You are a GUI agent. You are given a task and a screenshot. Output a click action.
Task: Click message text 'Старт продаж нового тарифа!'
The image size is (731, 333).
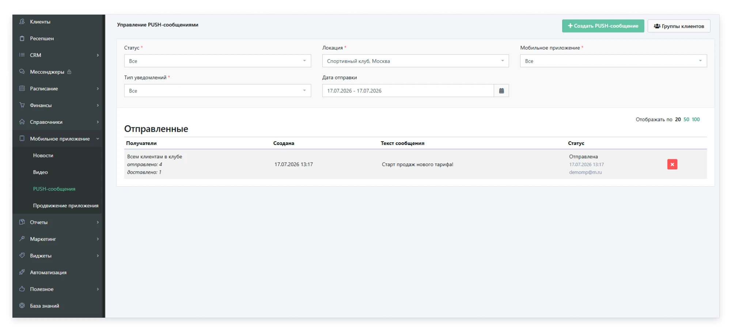coord(417,164)
